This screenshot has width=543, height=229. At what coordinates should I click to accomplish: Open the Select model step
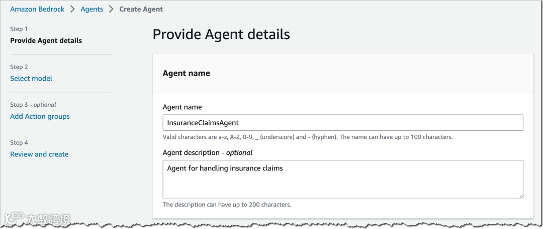tap(31, 78)
